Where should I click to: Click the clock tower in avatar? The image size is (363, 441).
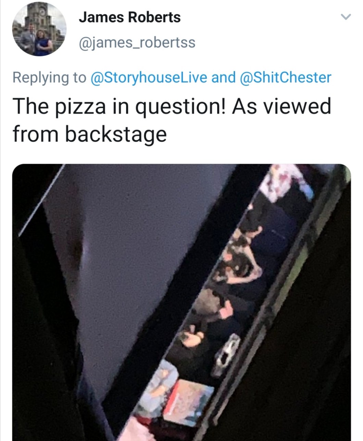42,13
